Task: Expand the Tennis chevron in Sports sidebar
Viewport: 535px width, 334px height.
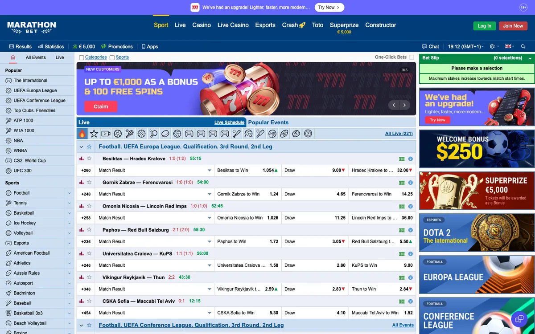Action: tap(70, 203)
